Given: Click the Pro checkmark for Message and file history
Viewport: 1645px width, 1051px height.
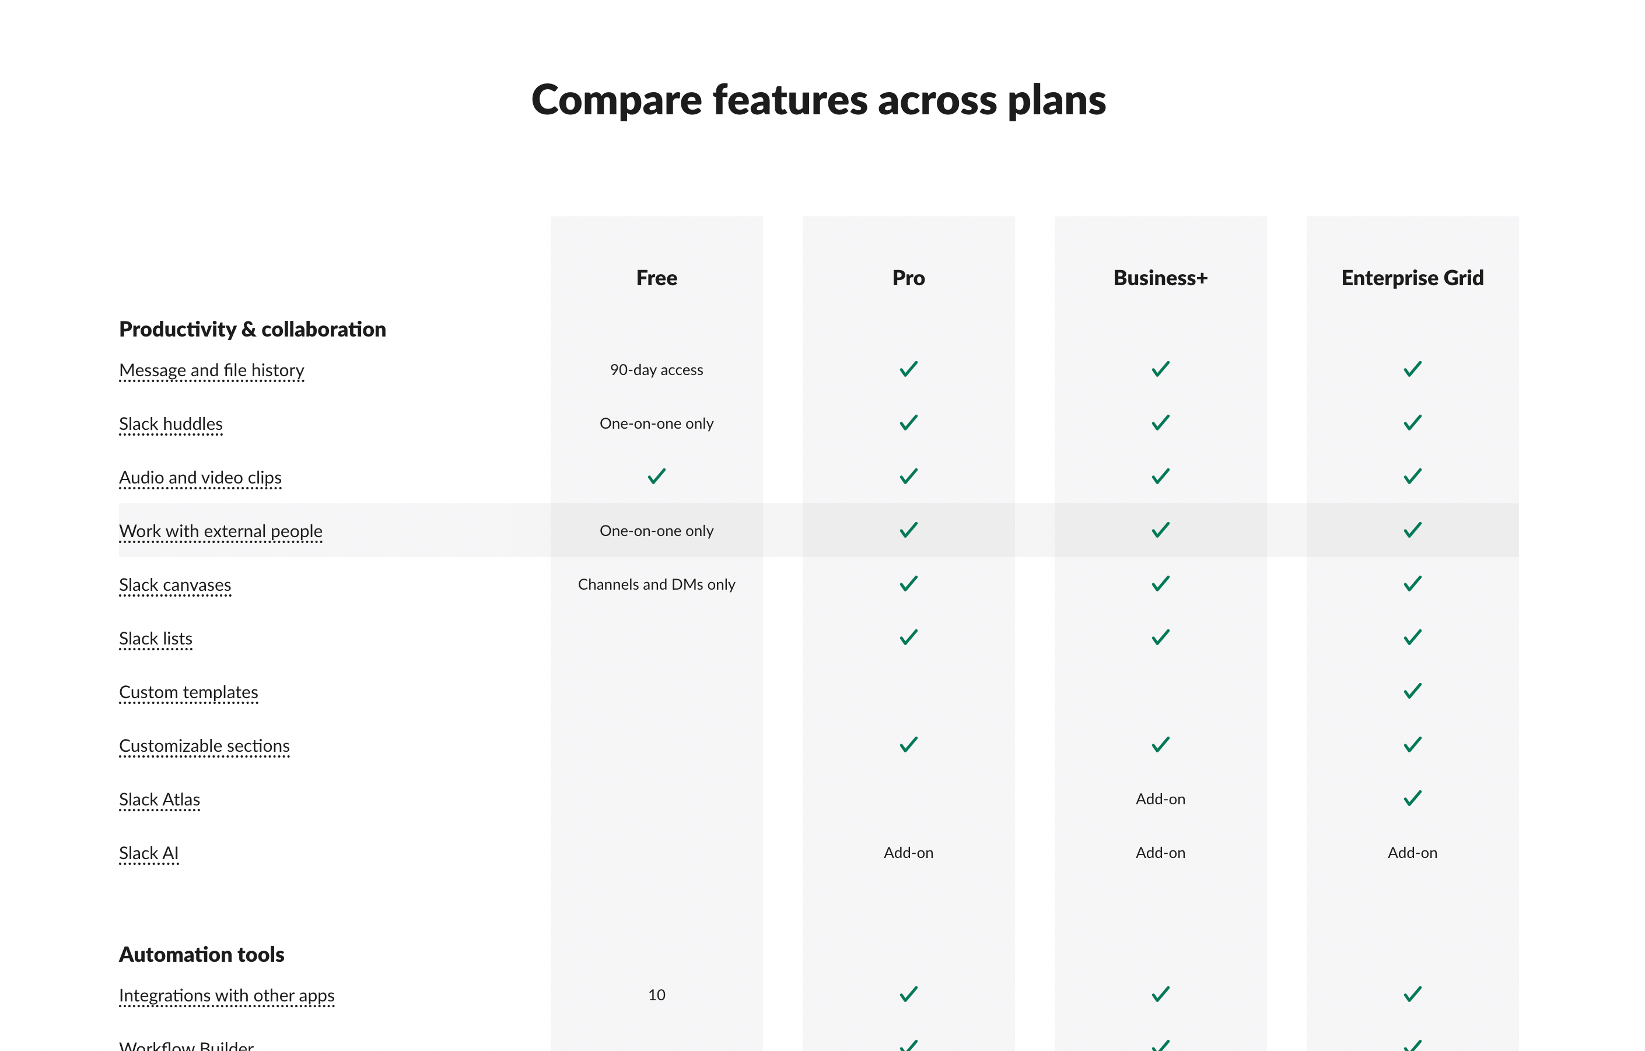Looking at the screenshot, I should [908, 369].
